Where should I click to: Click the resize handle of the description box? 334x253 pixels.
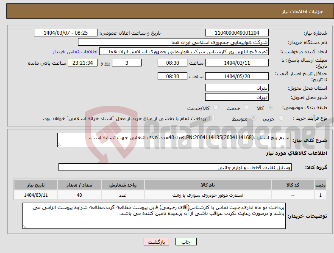pos(59,145)
